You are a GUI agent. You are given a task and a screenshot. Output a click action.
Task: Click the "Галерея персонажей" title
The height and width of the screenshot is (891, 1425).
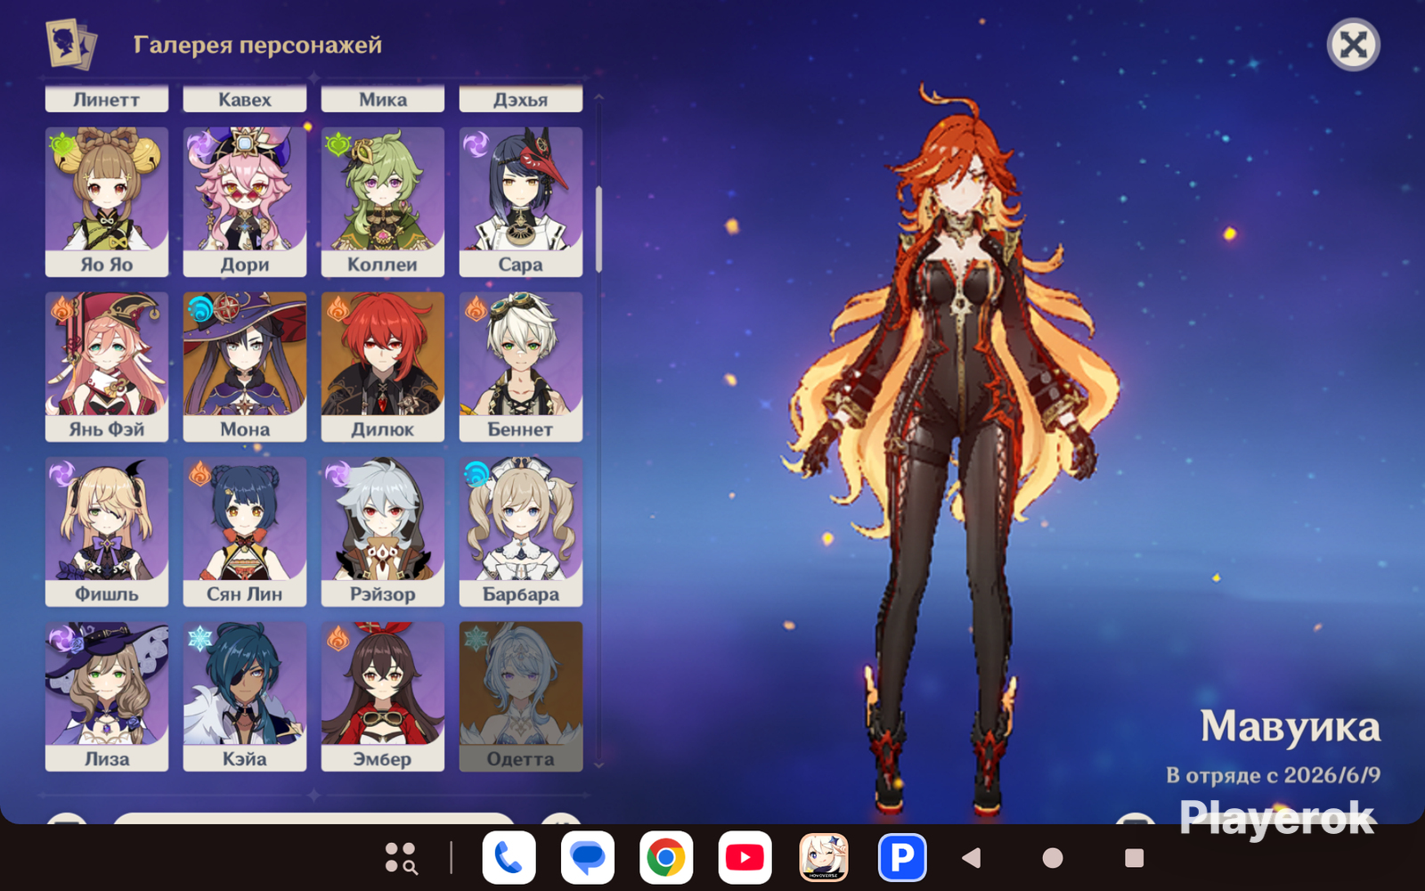click(257, 45)
